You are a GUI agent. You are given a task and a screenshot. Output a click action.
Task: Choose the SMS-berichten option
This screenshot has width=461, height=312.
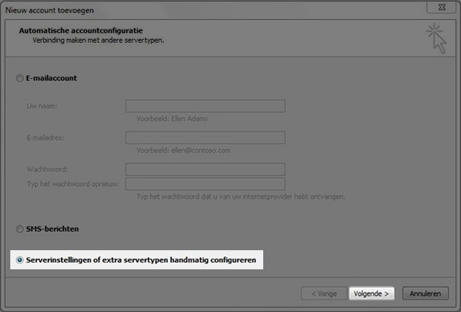[20, 229]
